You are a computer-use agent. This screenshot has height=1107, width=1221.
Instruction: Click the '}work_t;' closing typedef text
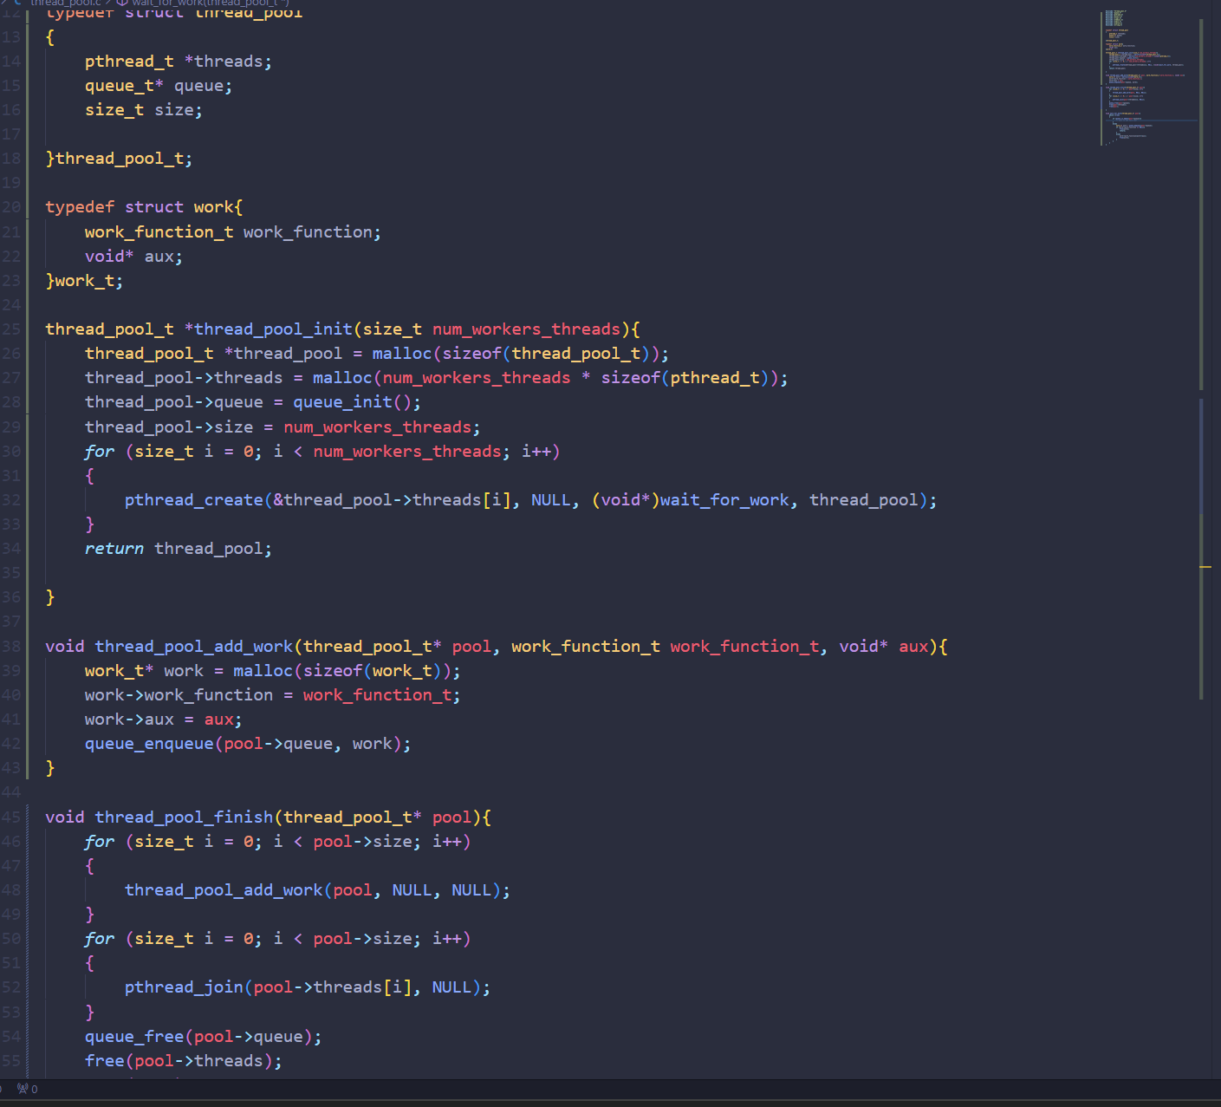click(84, 281)
